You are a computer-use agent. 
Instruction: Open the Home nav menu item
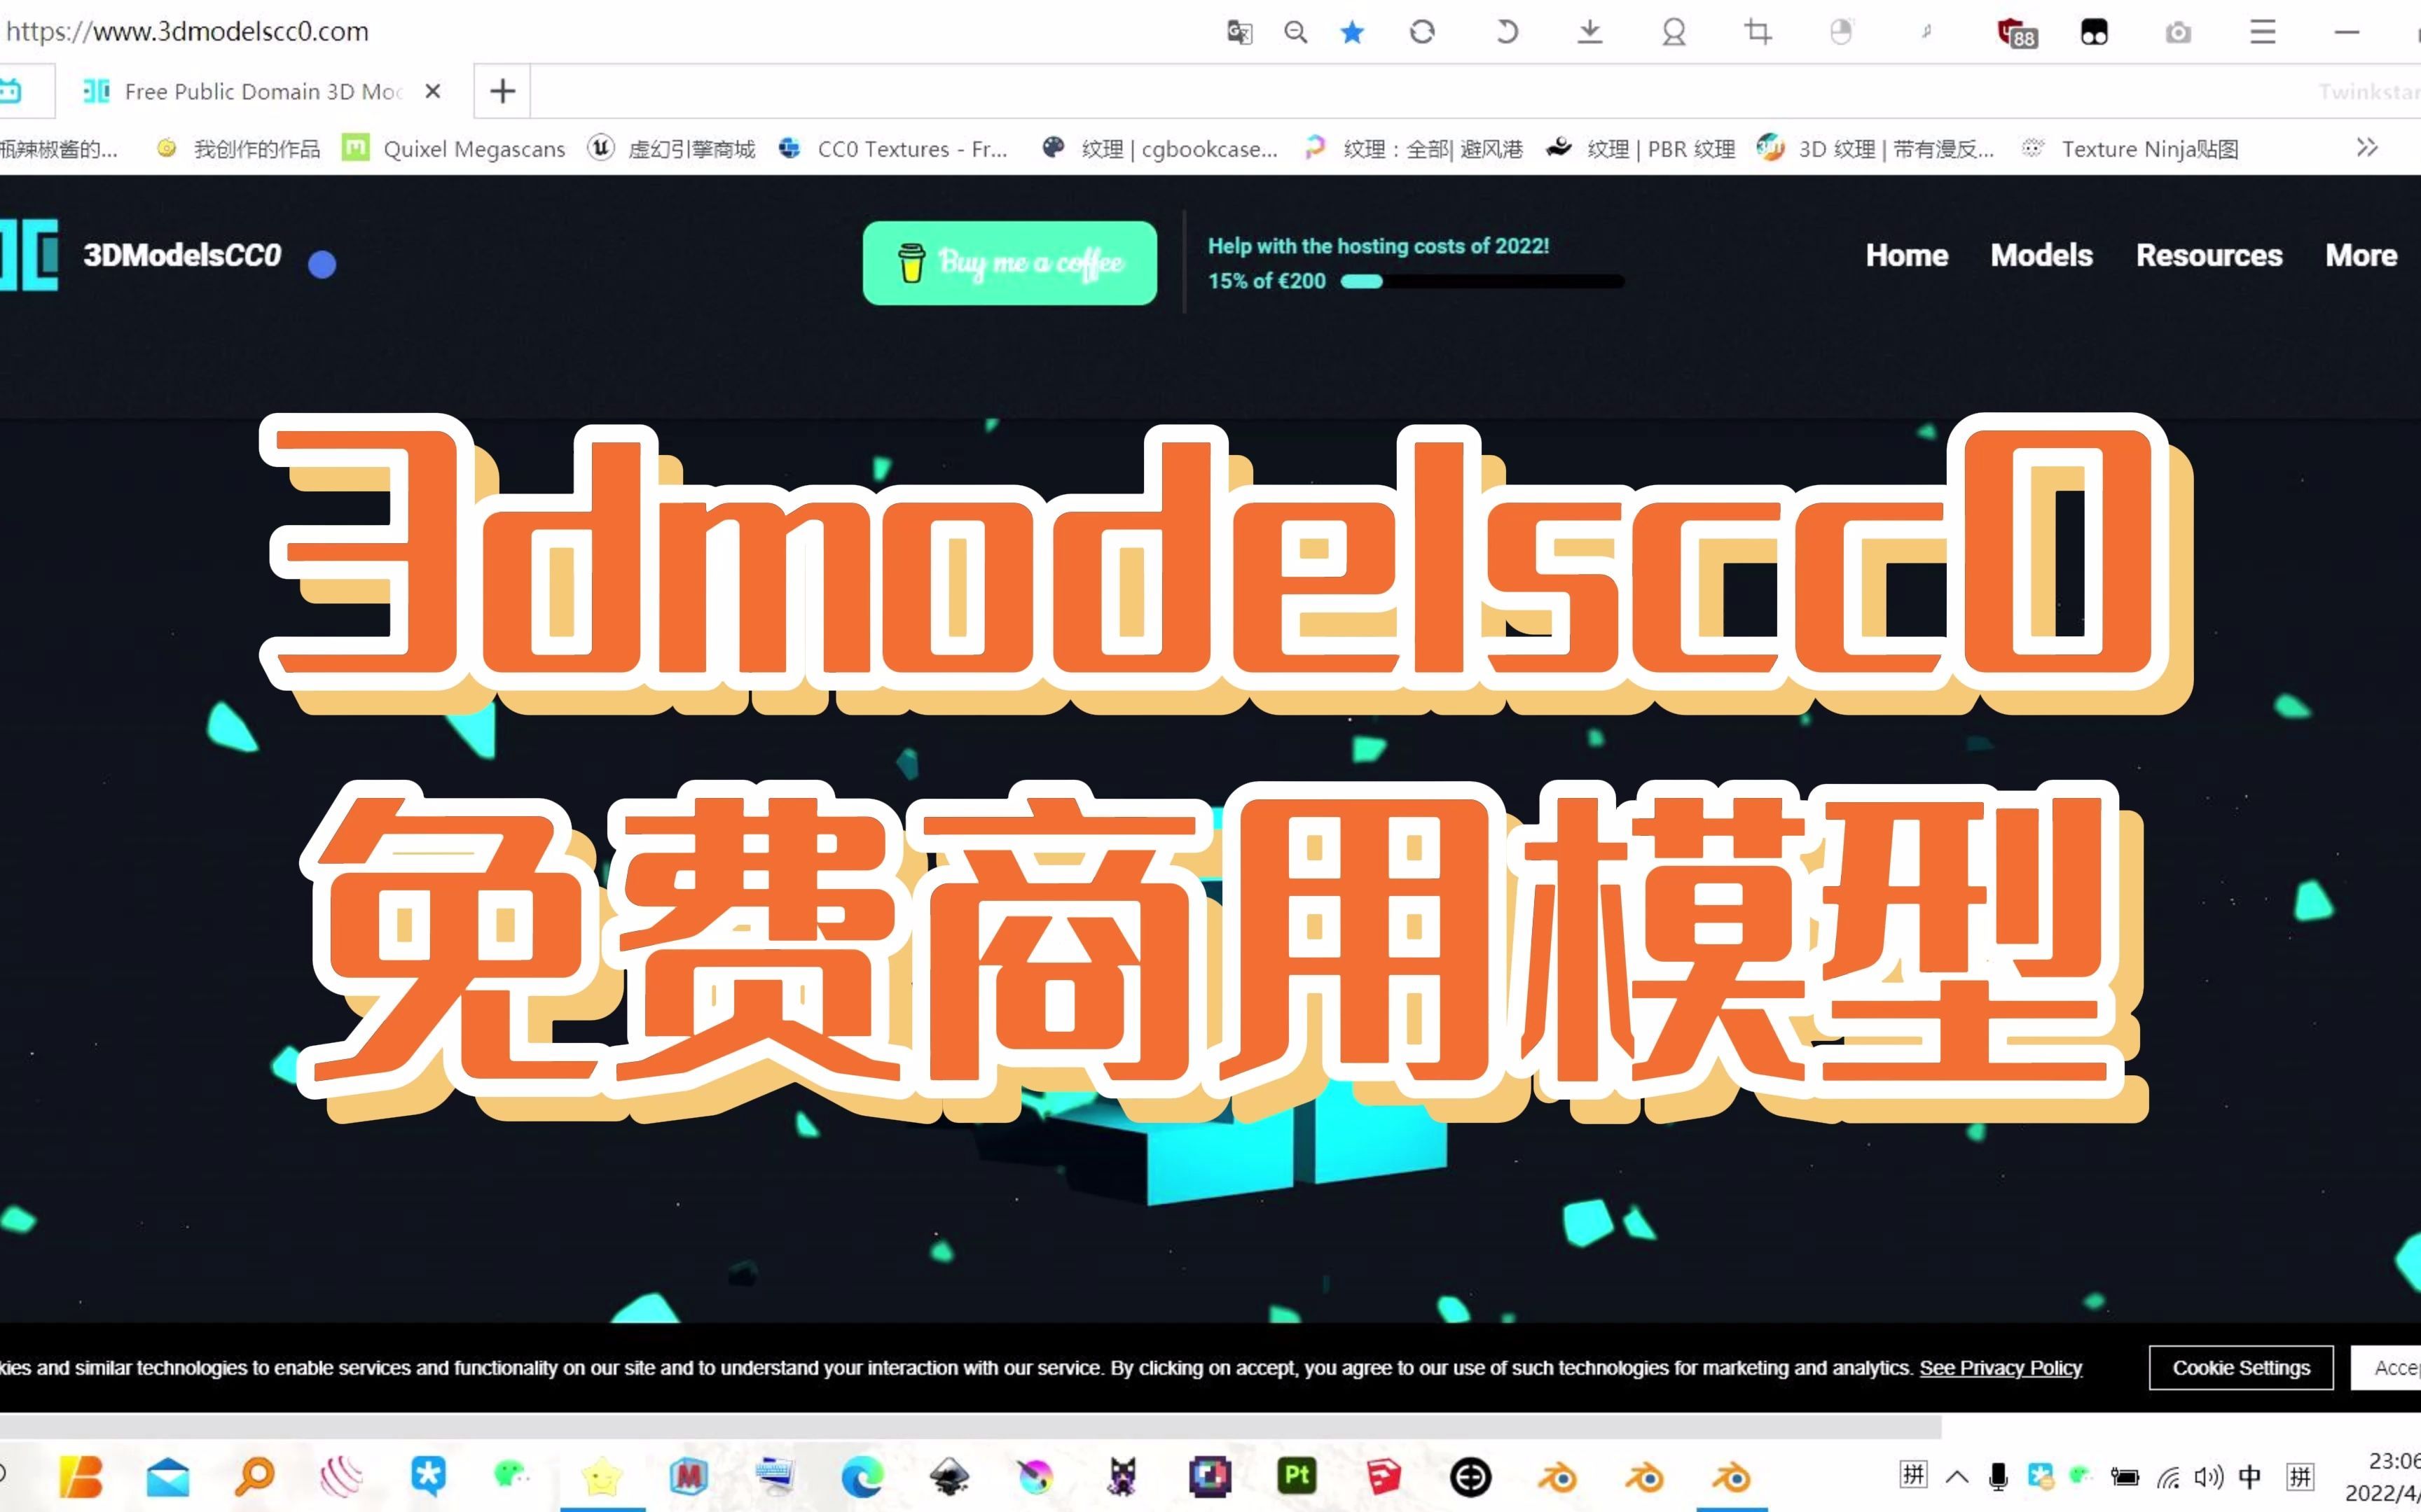click(1907, 256)
